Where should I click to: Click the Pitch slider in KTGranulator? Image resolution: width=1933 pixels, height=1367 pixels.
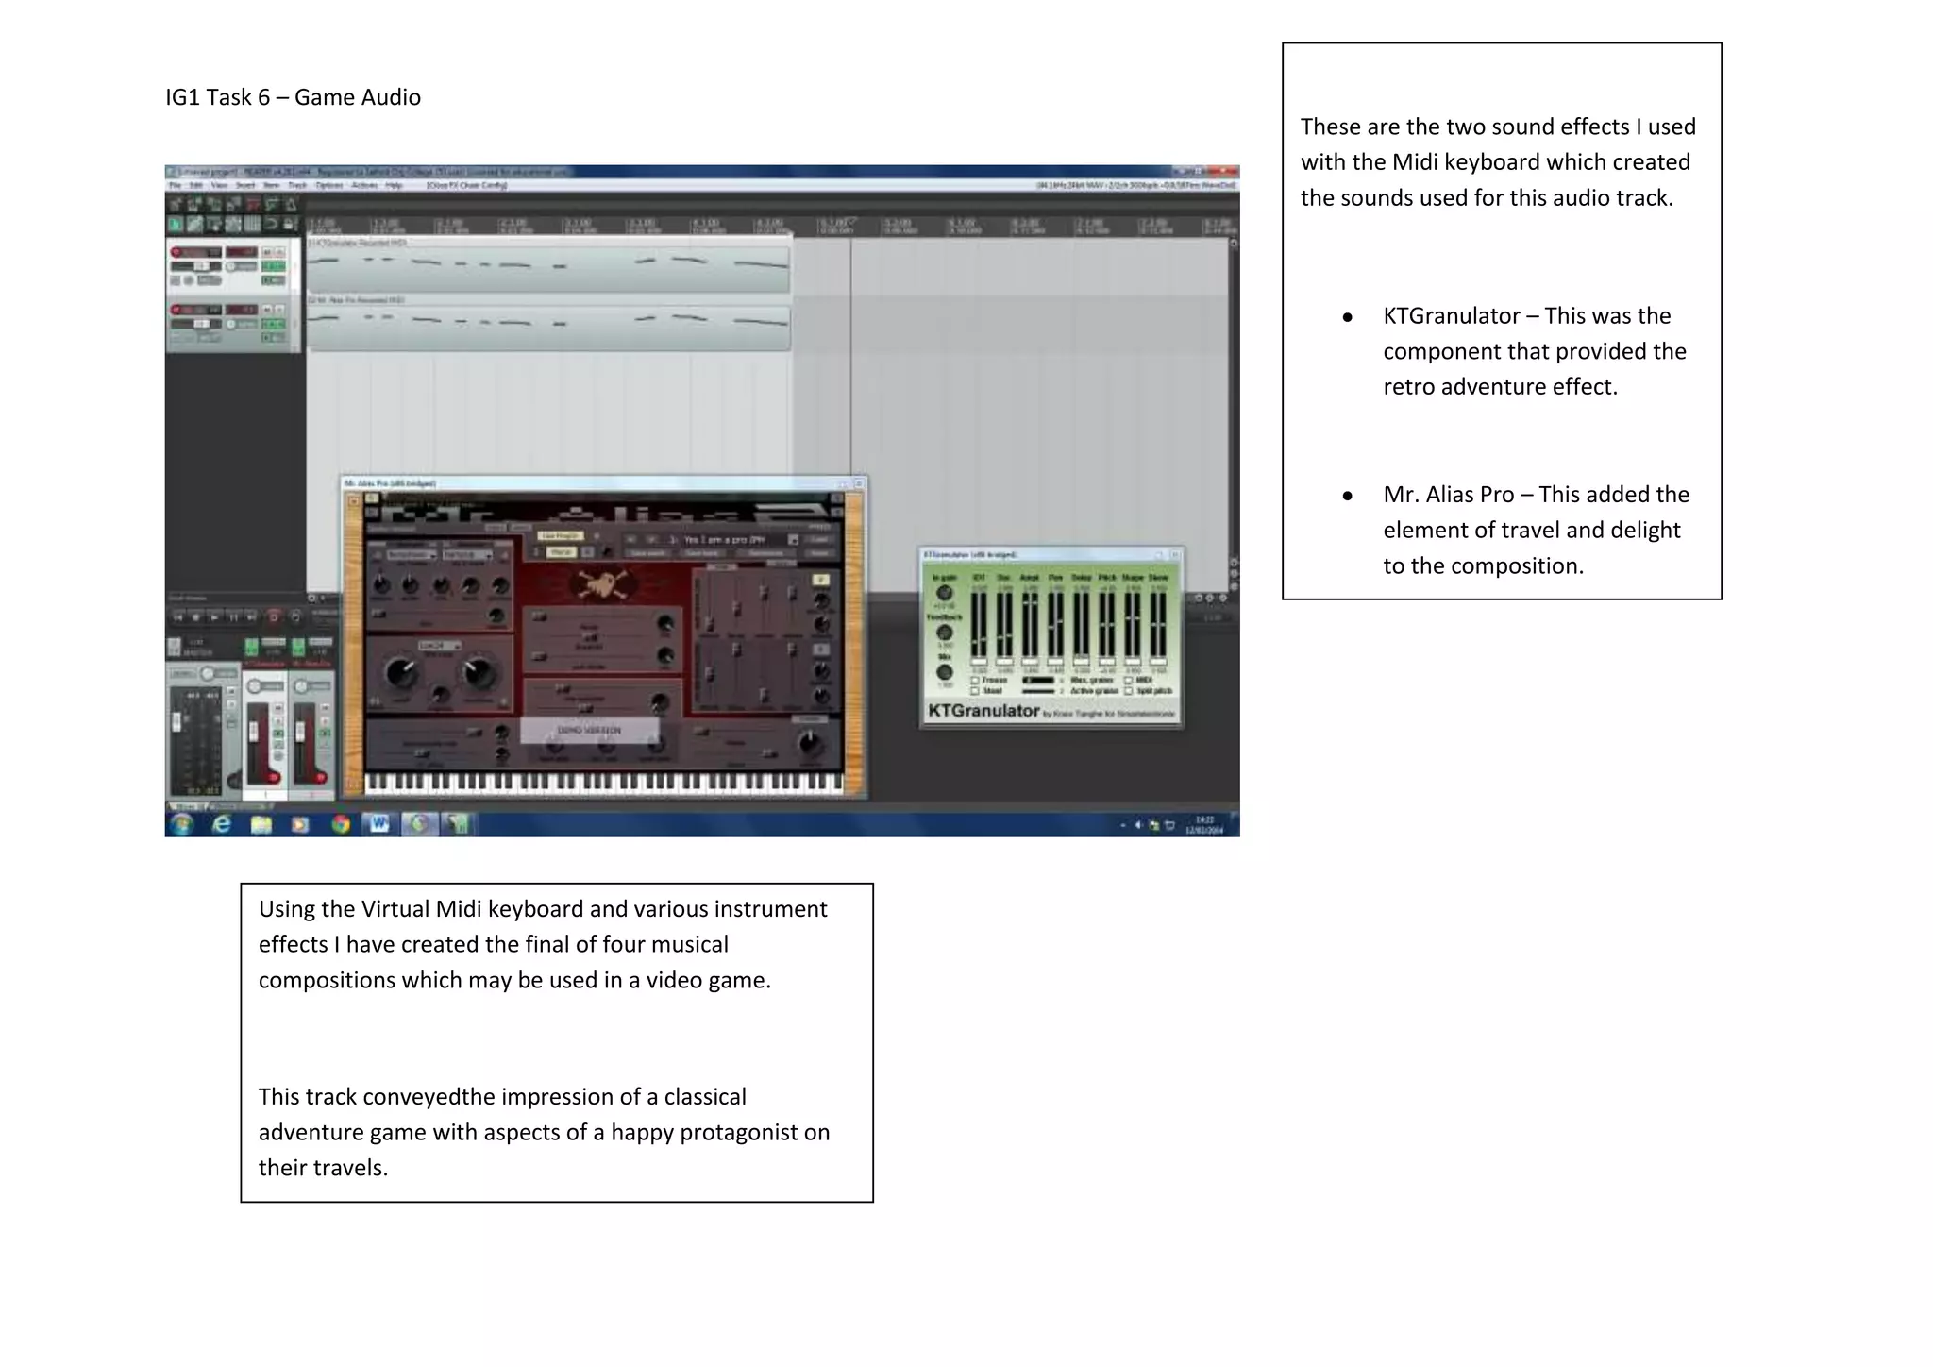(1106, 623)
